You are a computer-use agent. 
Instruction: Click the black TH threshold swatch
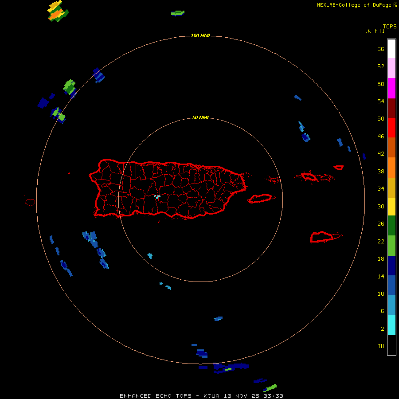391,345
